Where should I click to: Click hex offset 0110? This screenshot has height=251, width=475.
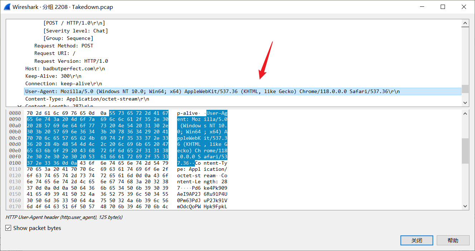(15, 169)
